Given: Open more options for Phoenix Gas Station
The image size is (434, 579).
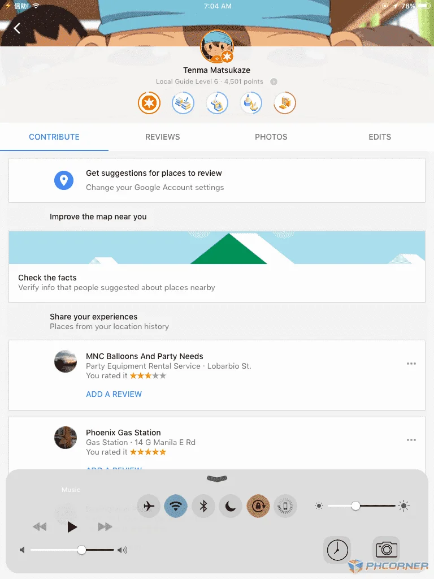Looking at the screenshot, I should point(411,440).
